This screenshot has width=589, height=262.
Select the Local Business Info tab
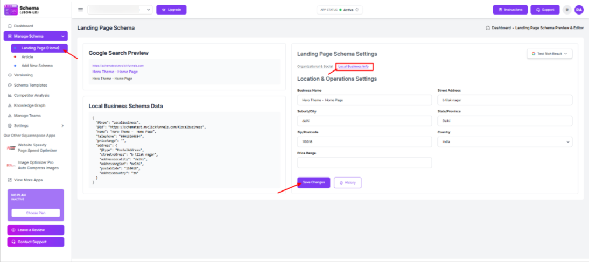point(354,66)
